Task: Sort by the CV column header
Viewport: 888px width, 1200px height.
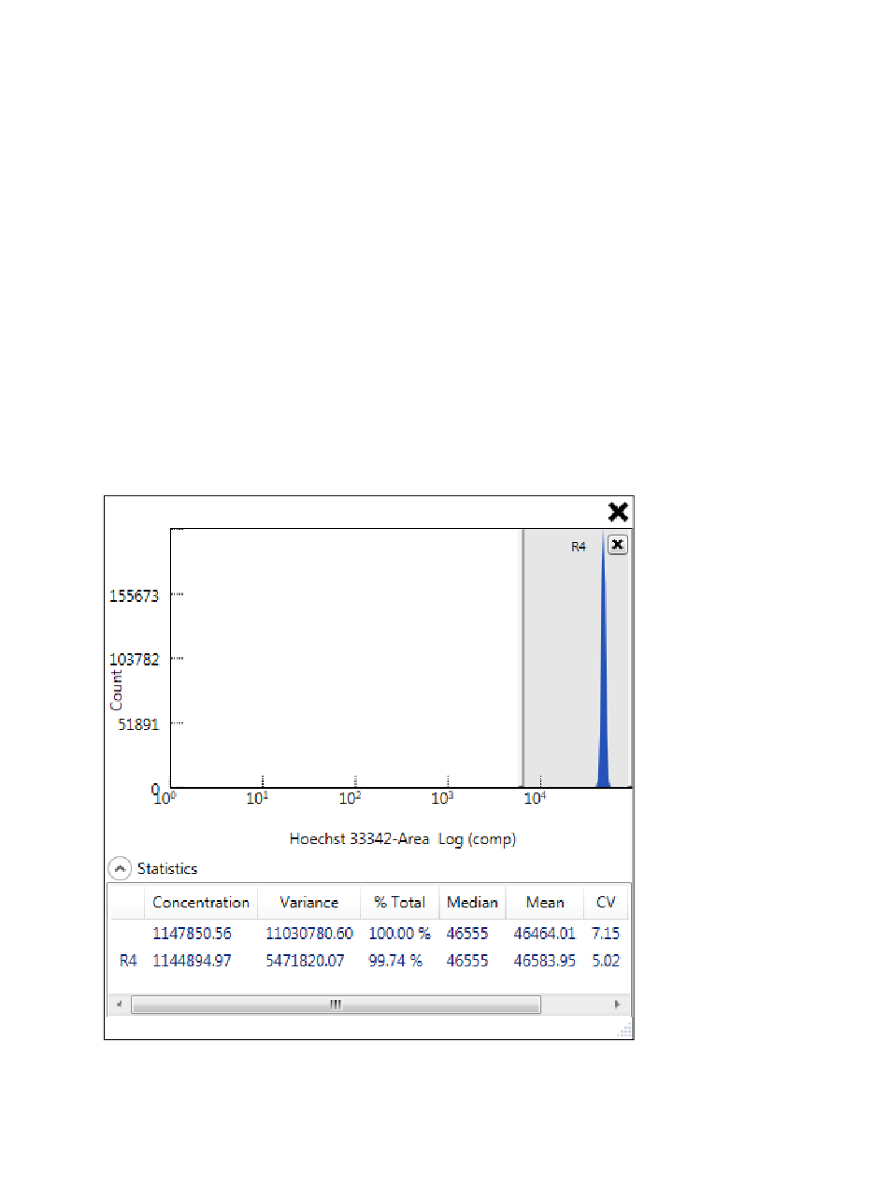Action: pos(605,903)
